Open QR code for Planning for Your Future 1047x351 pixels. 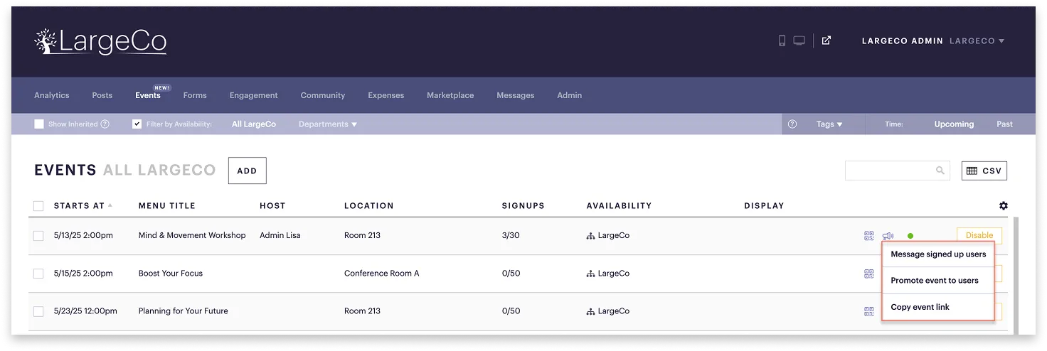pos(869,311)
